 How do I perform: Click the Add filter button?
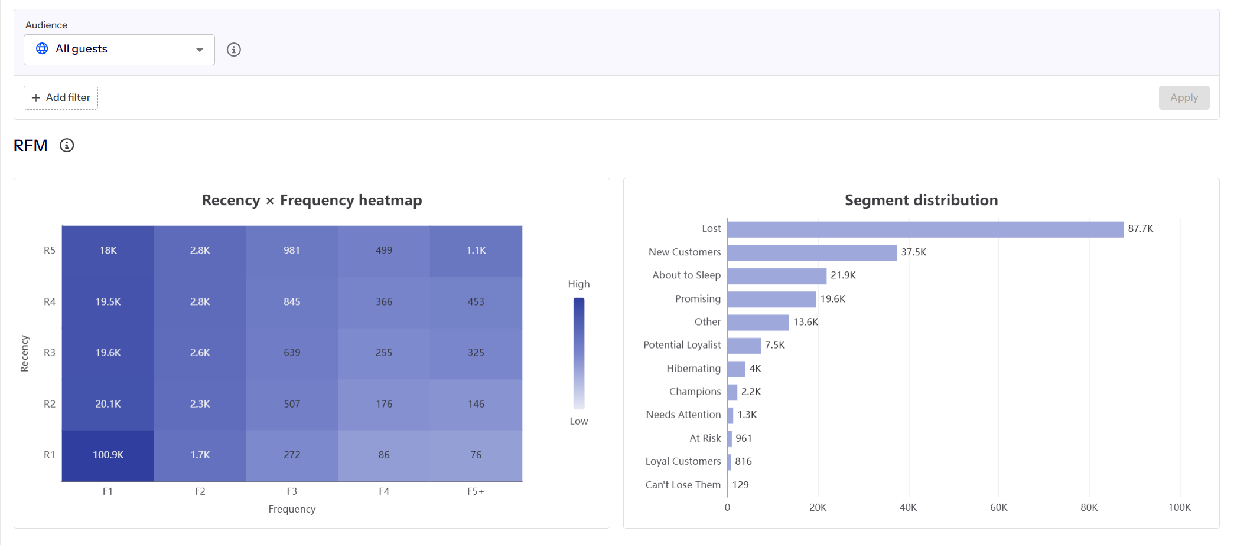click(x=61, y=97)
